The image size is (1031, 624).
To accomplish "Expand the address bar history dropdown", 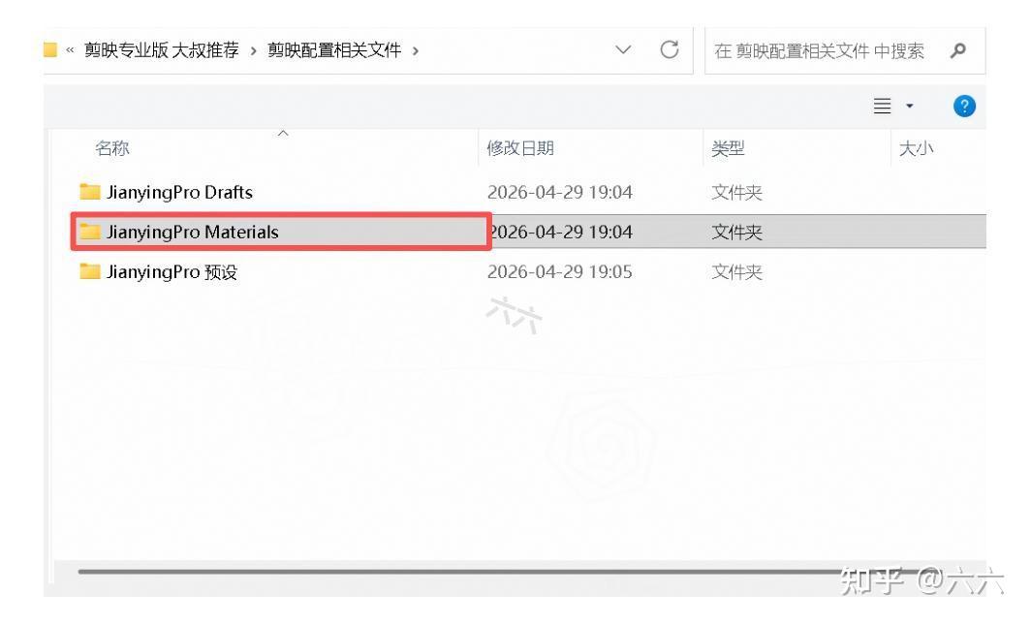I will [x=623, y=50].
